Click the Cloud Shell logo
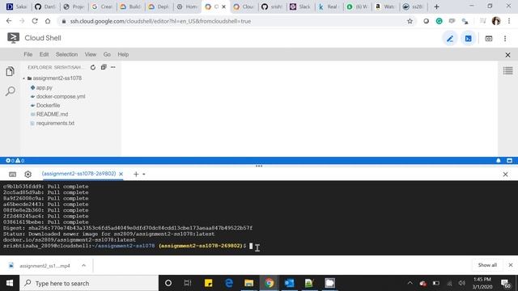 click(13, 38)
